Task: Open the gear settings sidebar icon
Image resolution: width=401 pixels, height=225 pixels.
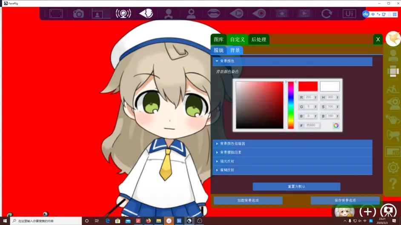Action: [x=393, y=168]
